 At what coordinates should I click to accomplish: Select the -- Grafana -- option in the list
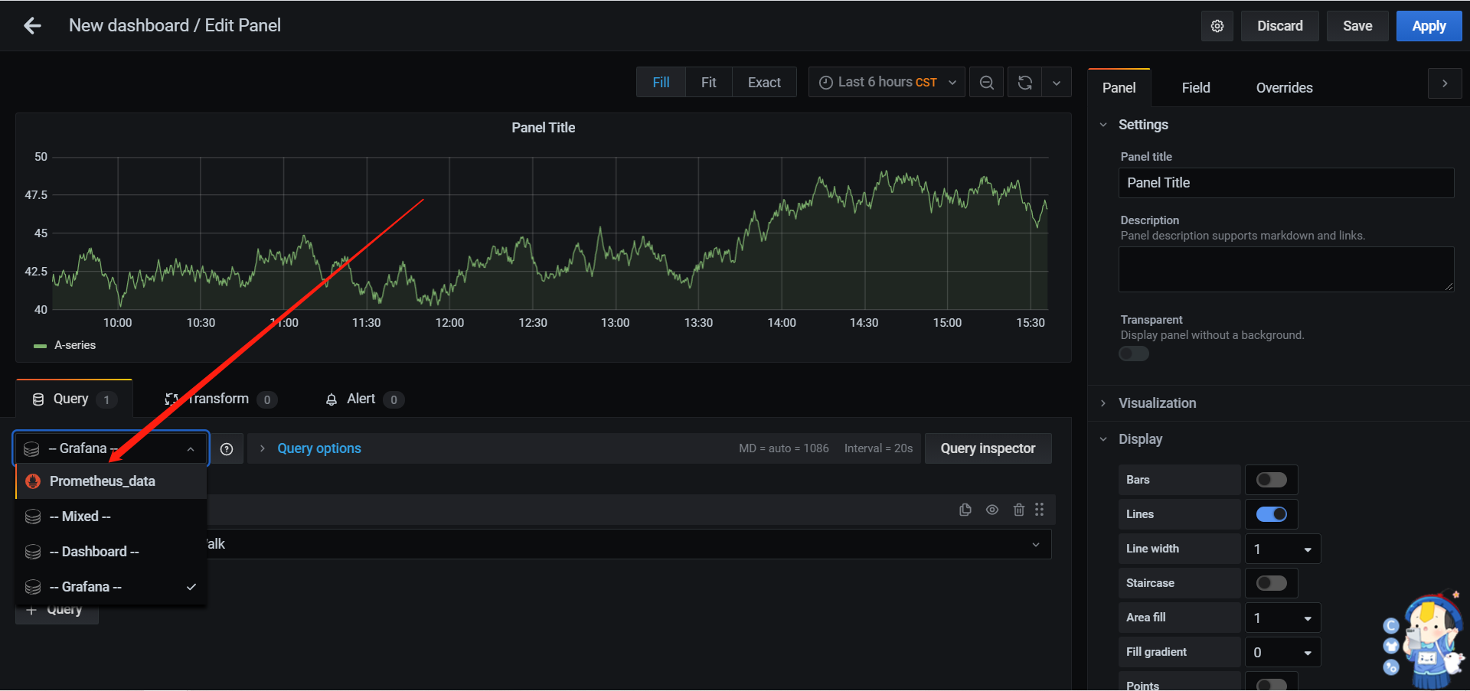[x=112, y=587]
